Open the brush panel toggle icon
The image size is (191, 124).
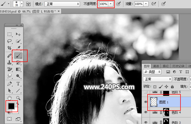[x=28, y=4]
